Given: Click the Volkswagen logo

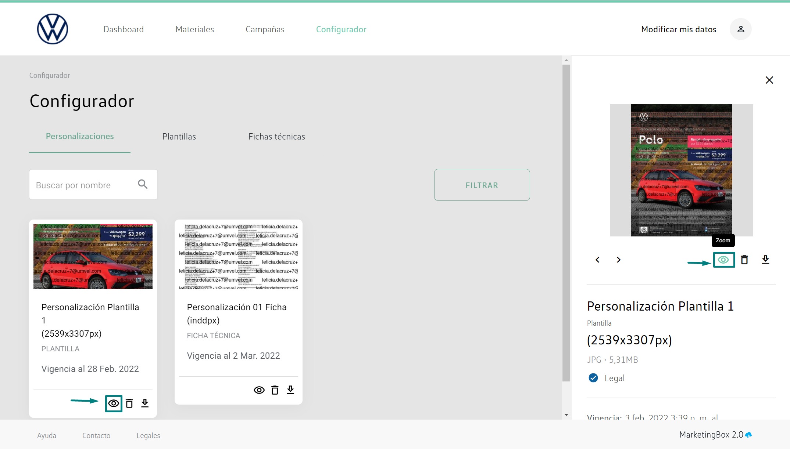Looking at the screenshot, I should (x=53, y=29).
